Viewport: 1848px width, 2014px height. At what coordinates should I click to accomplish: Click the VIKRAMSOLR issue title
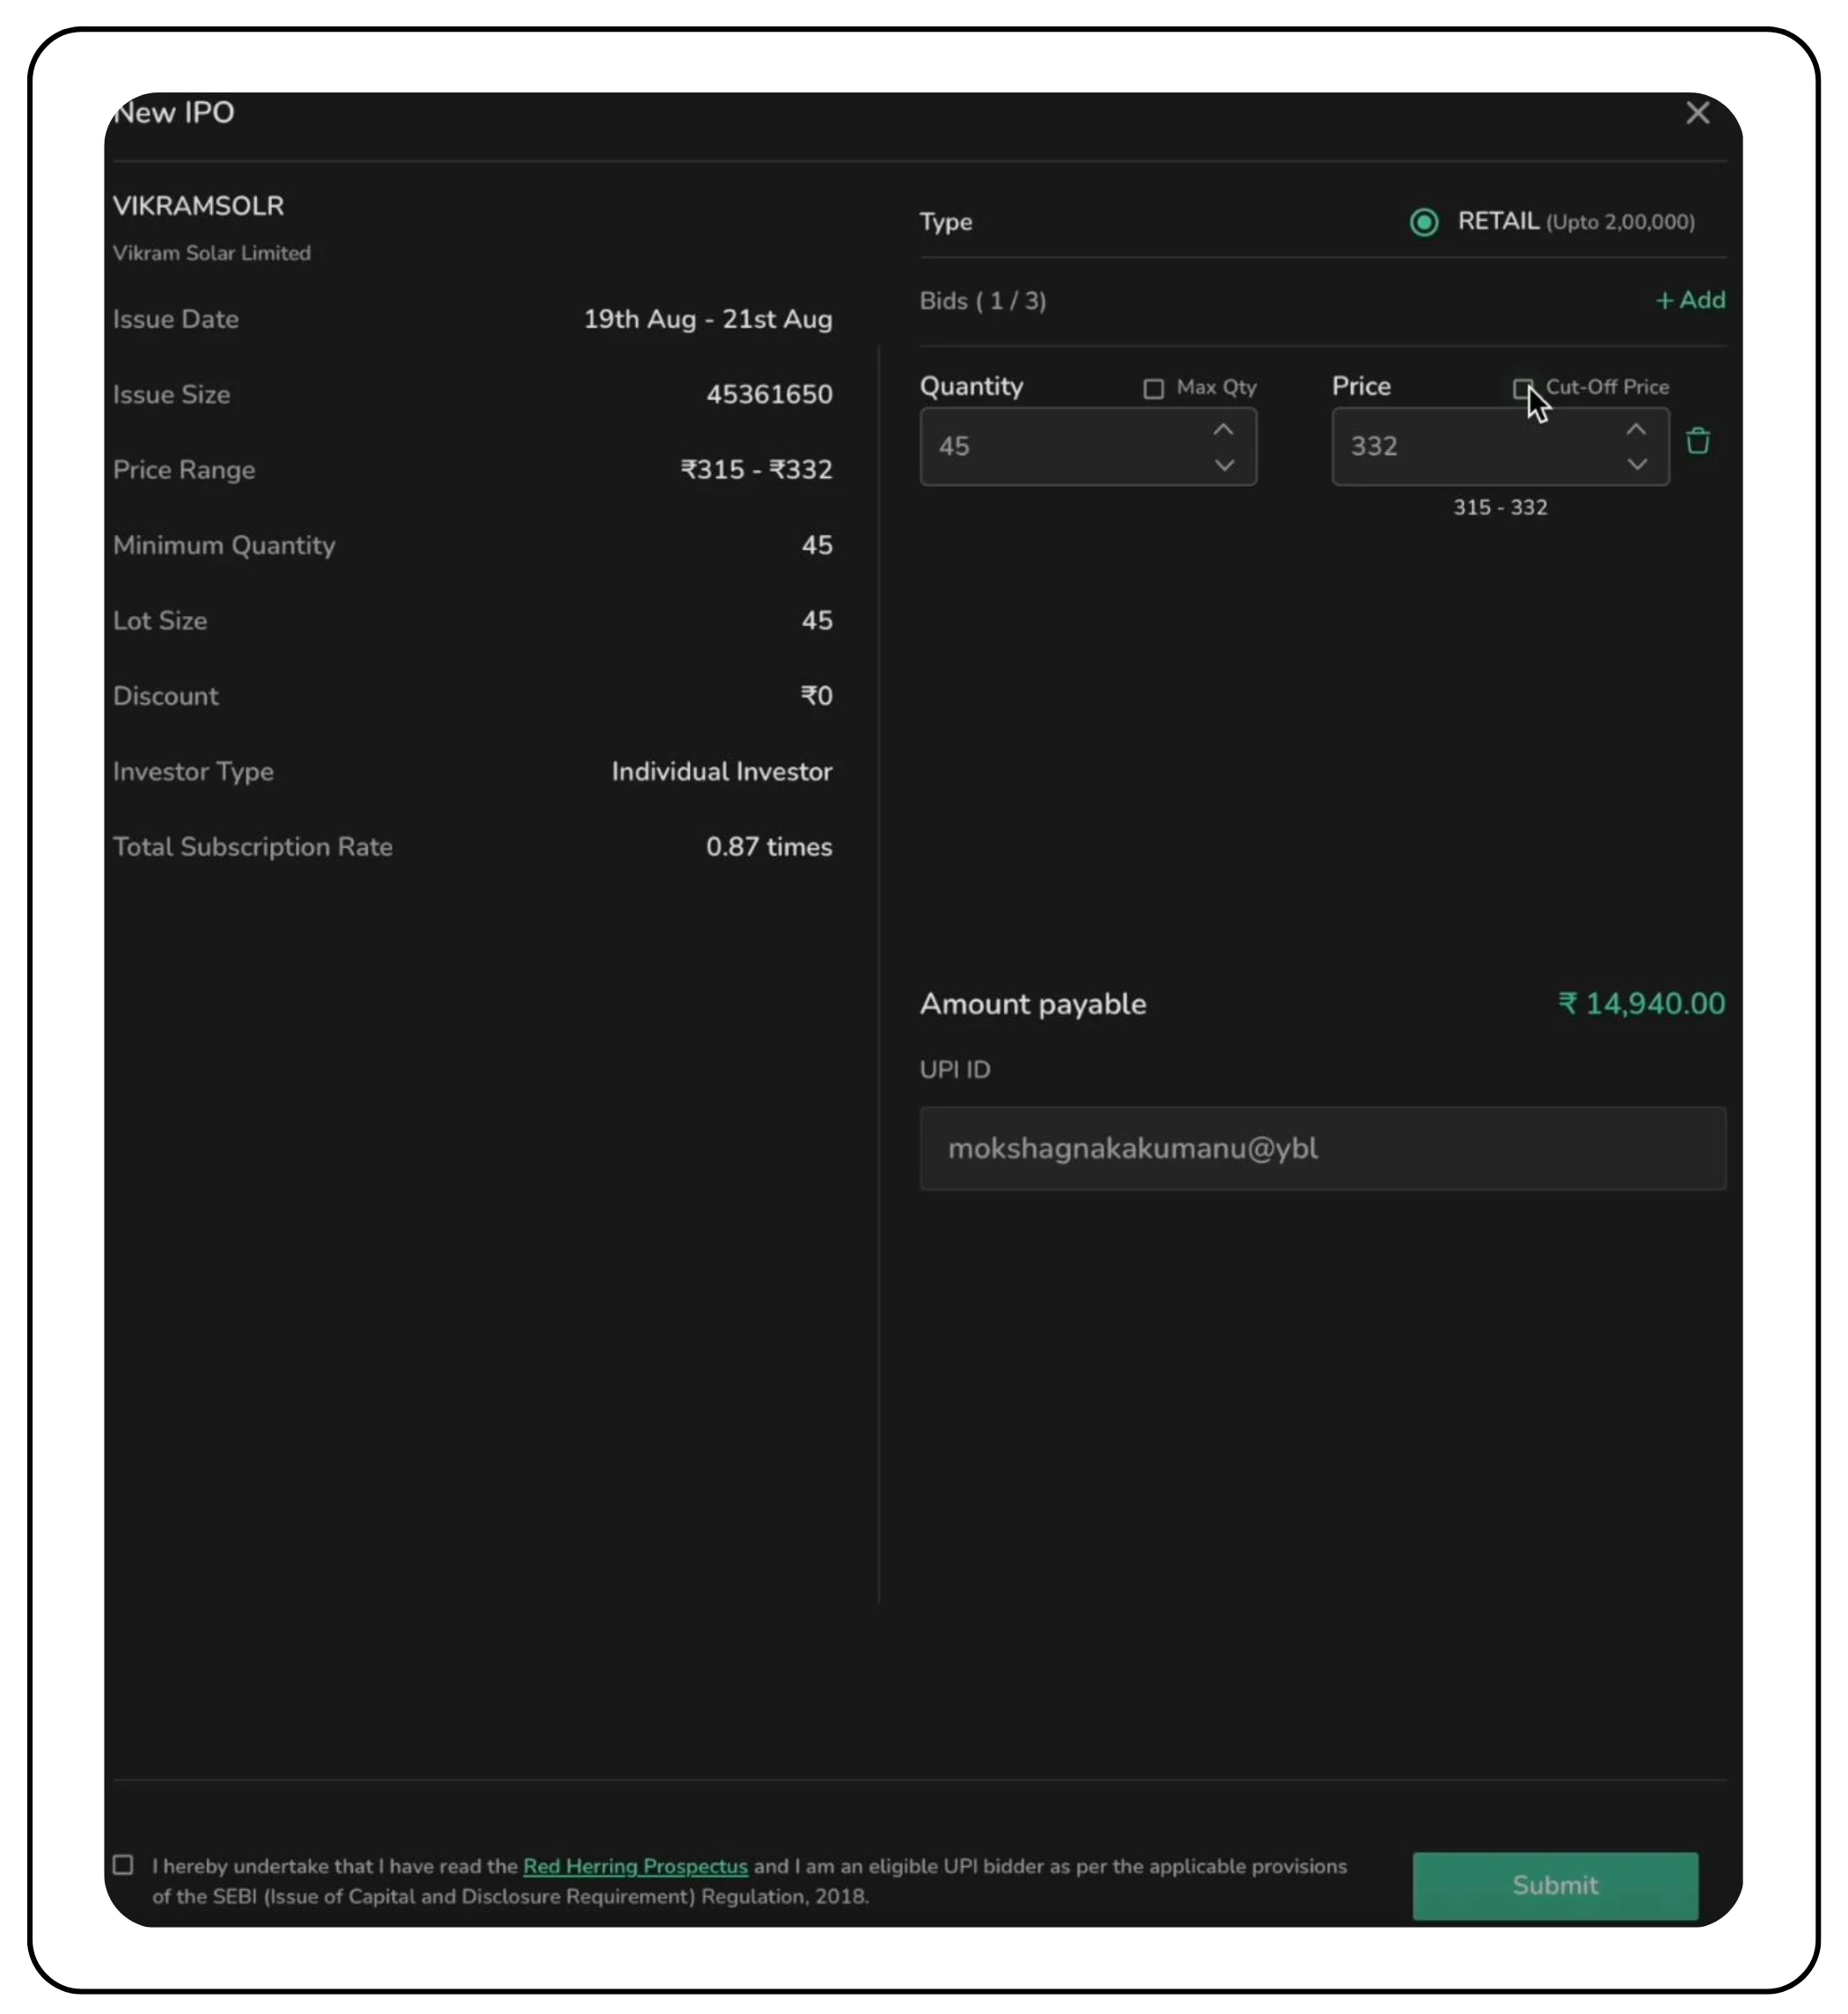coord(198,205)
